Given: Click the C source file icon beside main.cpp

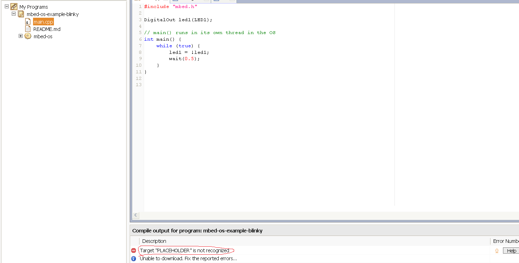Looking at the screenshot, I should pyautogui.click(x=28, y=21).
